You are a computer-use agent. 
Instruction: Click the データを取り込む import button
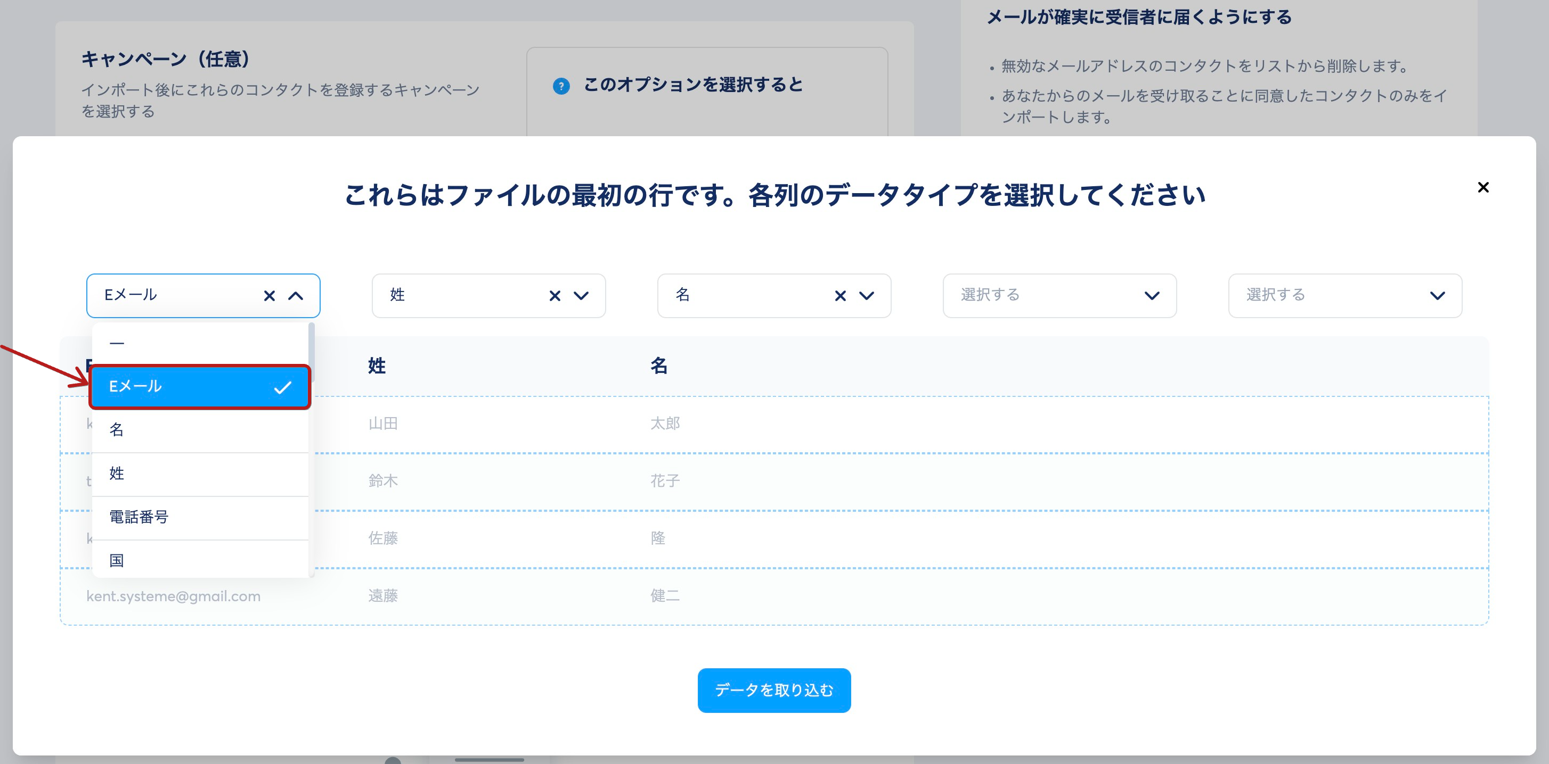[774, 690]
